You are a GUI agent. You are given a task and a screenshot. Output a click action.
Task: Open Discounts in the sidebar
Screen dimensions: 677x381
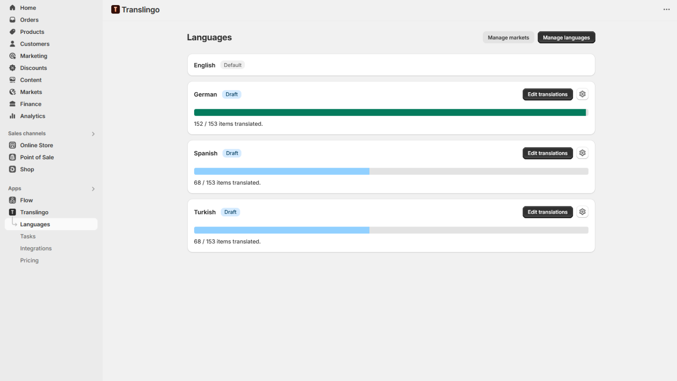coord(33,68)
